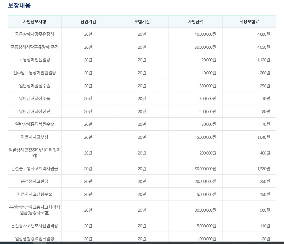
Task: Click the 70원 premium value
Action: point(266,124)
